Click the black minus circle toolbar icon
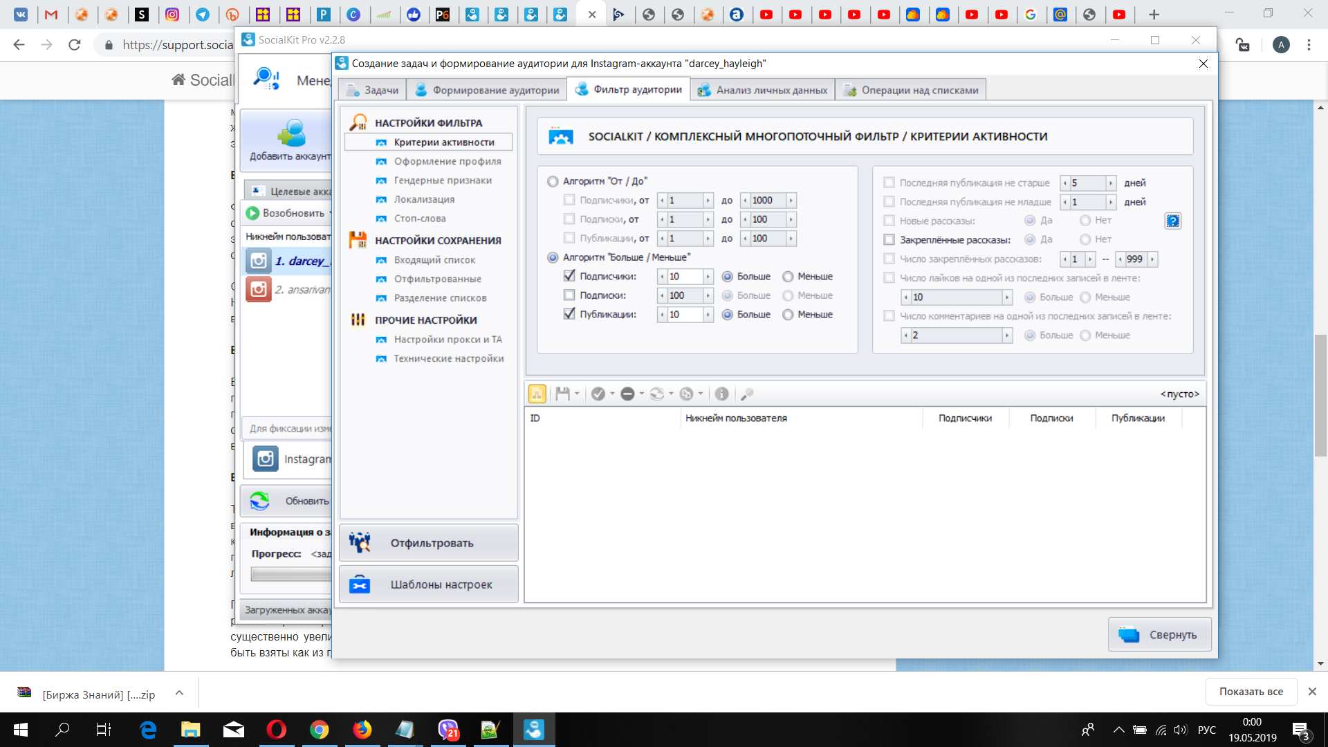Image resolution: width=1328 pixels, height=747 pixels. [627, 394]
